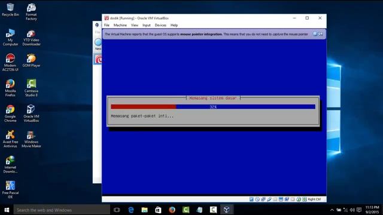Select the Avast Free Antivirus desktop icon

[x=10, y=139]
